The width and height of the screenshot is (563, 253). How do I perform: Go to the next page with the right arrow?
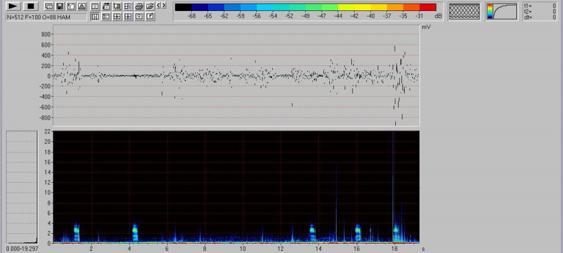click(164, 5)
